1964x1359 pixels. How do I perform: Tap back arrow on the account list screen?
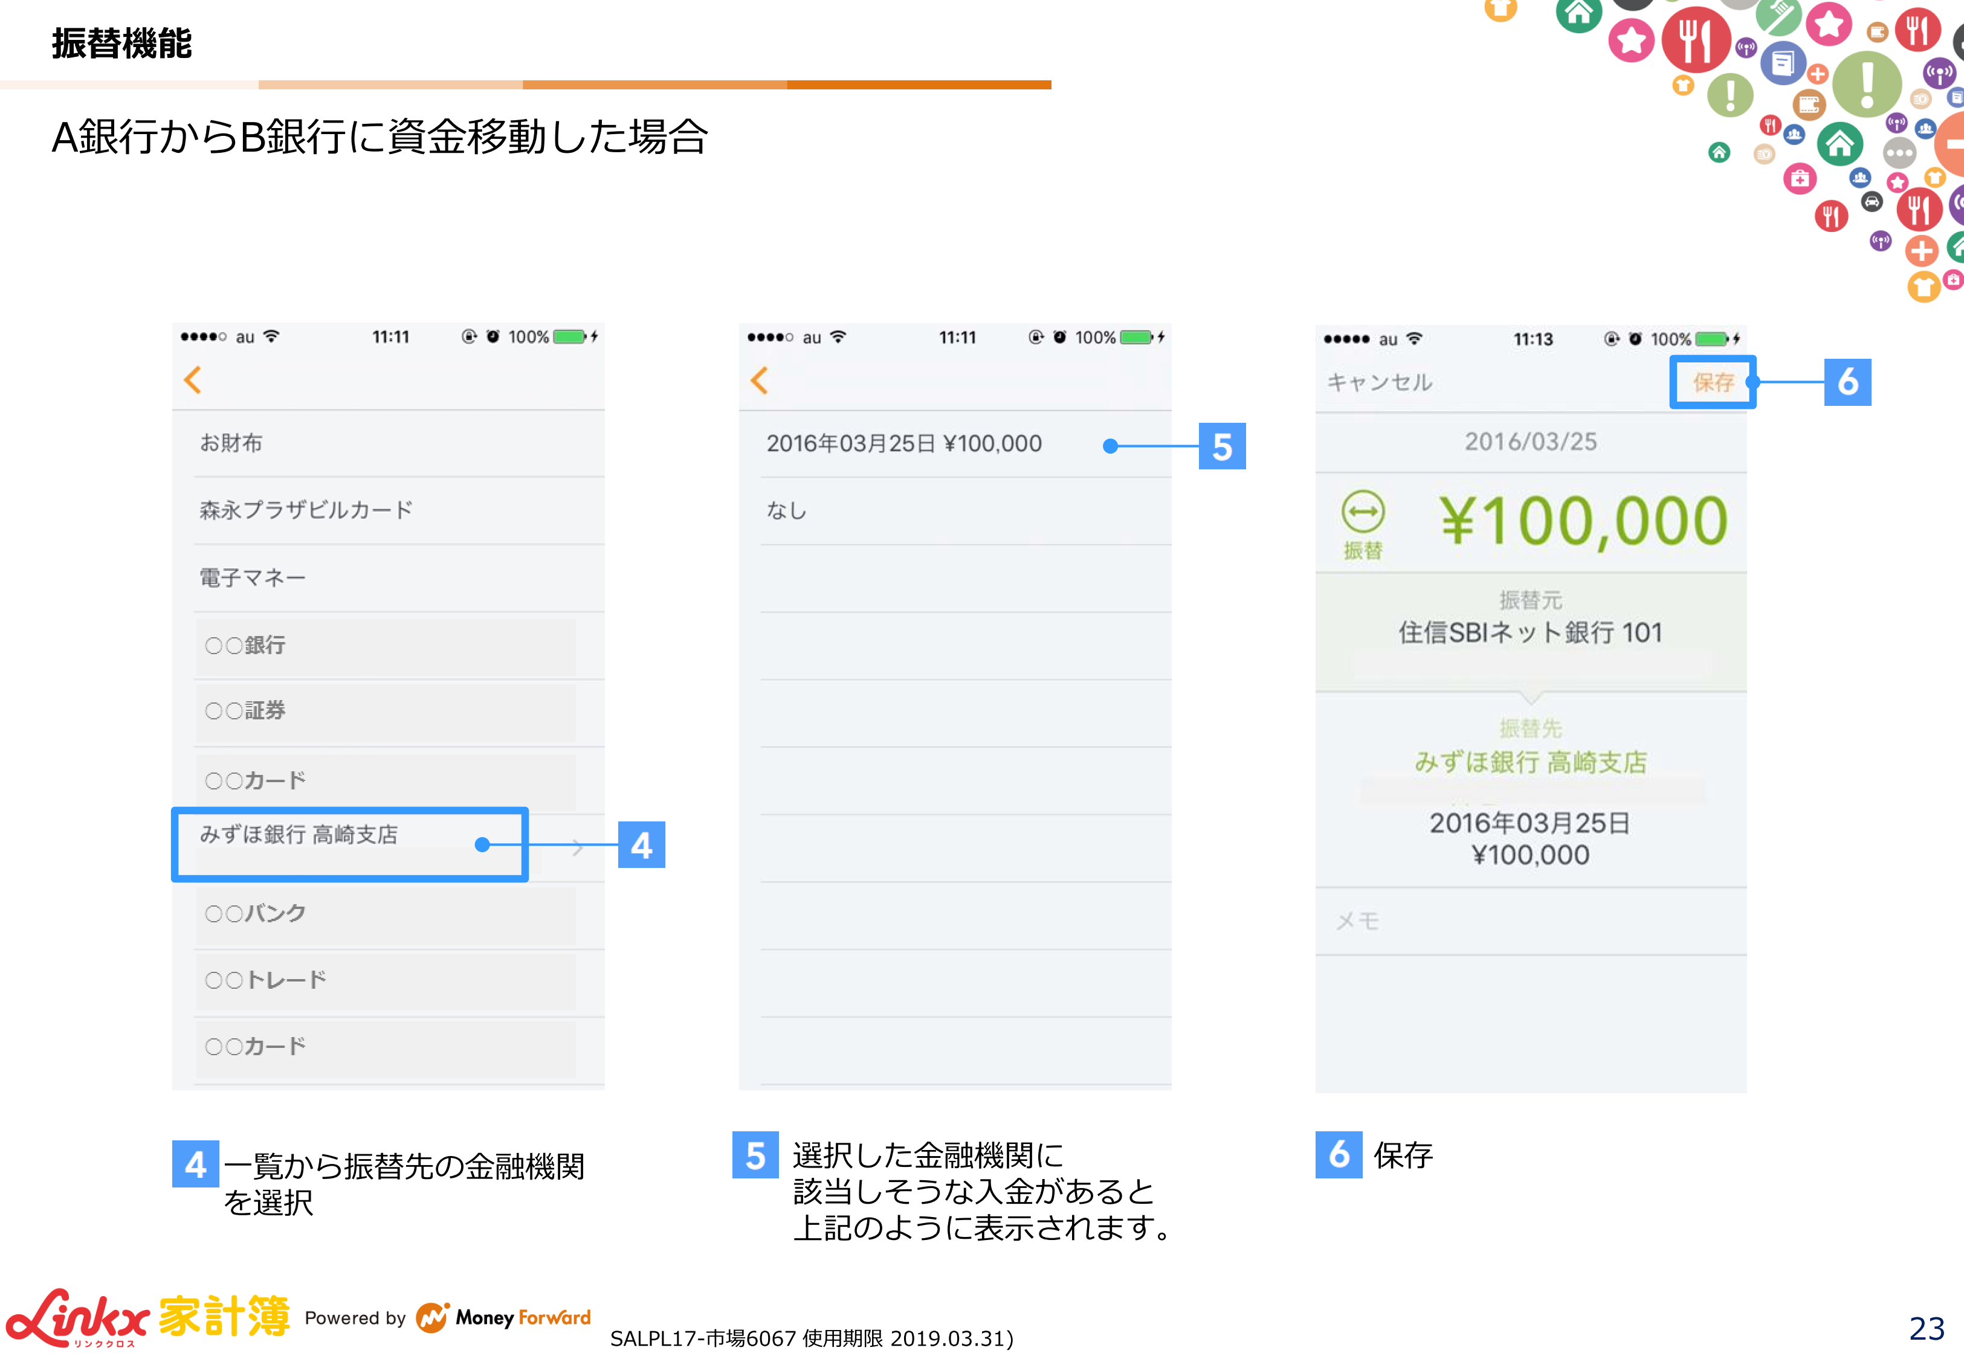pyautogui.click(x=193, y=380)
